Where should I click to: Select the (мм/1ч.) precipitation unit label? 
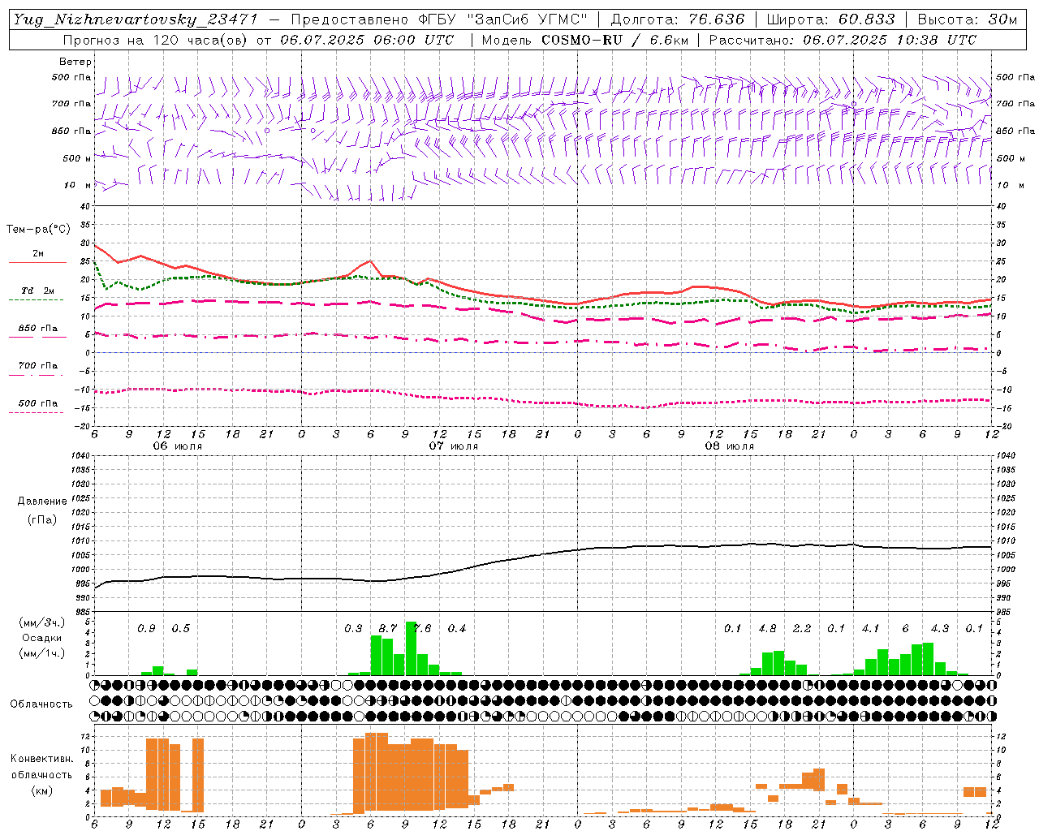(42, 653)
